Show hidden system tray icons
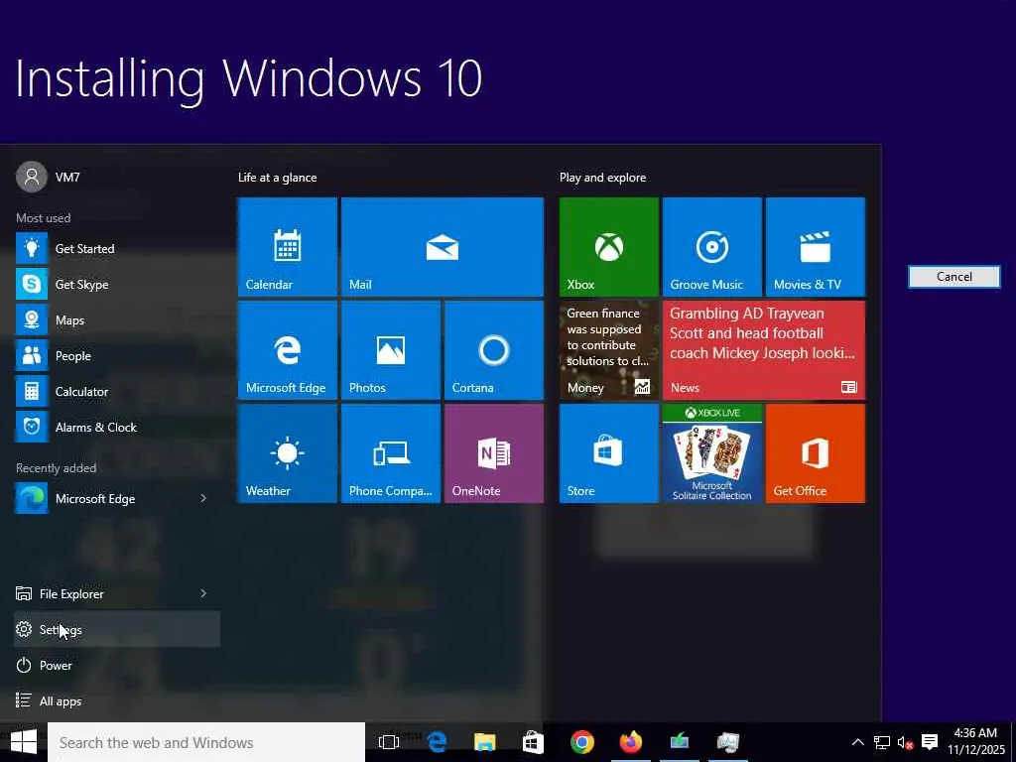The height and width of the screenshot is (762, 1016). (857, 742)
